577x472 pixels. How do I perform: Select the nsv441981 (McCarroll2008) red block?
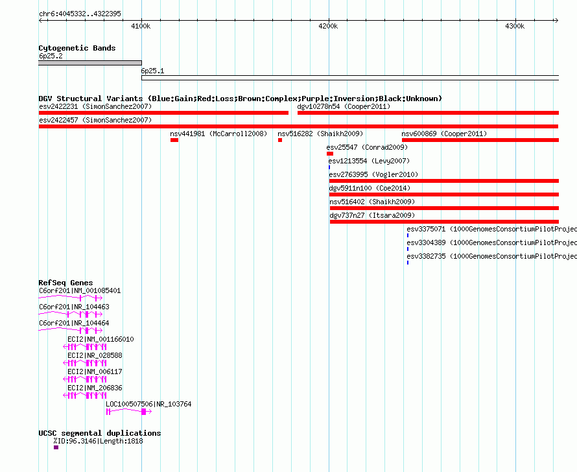point(174,140)
